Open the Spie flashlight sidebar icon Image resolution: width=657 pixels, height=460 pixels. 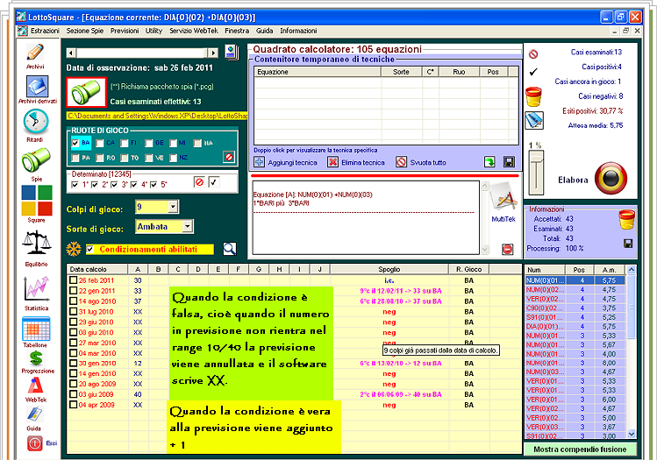[36, 159]
